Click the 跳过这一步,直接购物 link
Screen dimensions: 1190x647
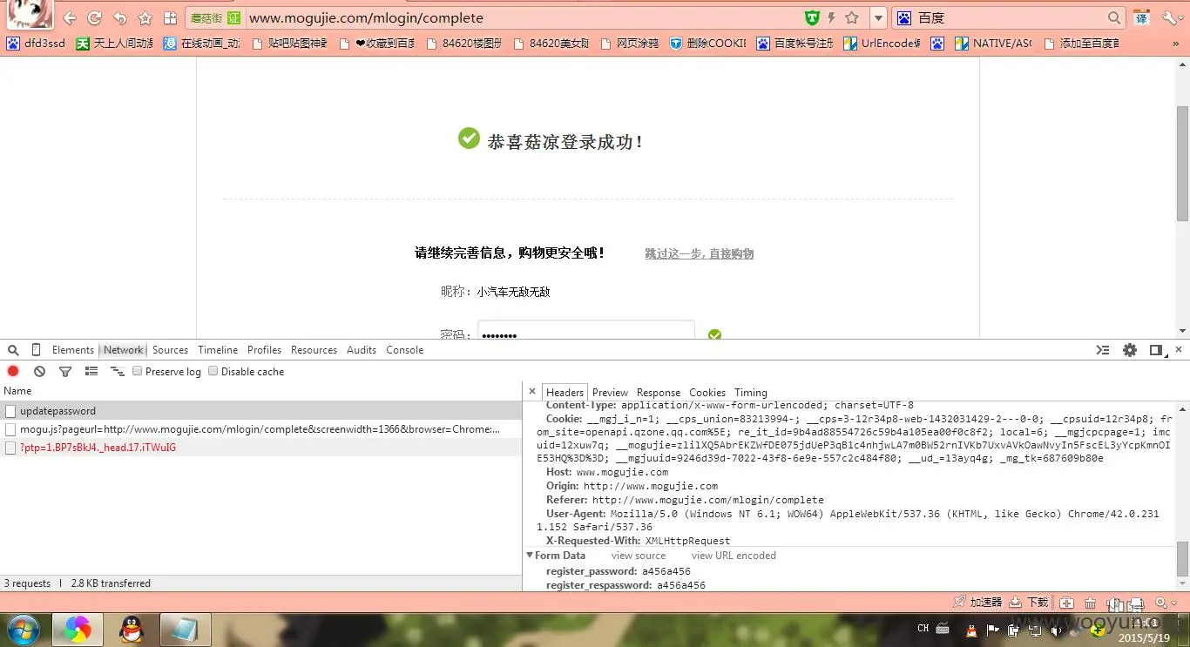tap(700, 253)
